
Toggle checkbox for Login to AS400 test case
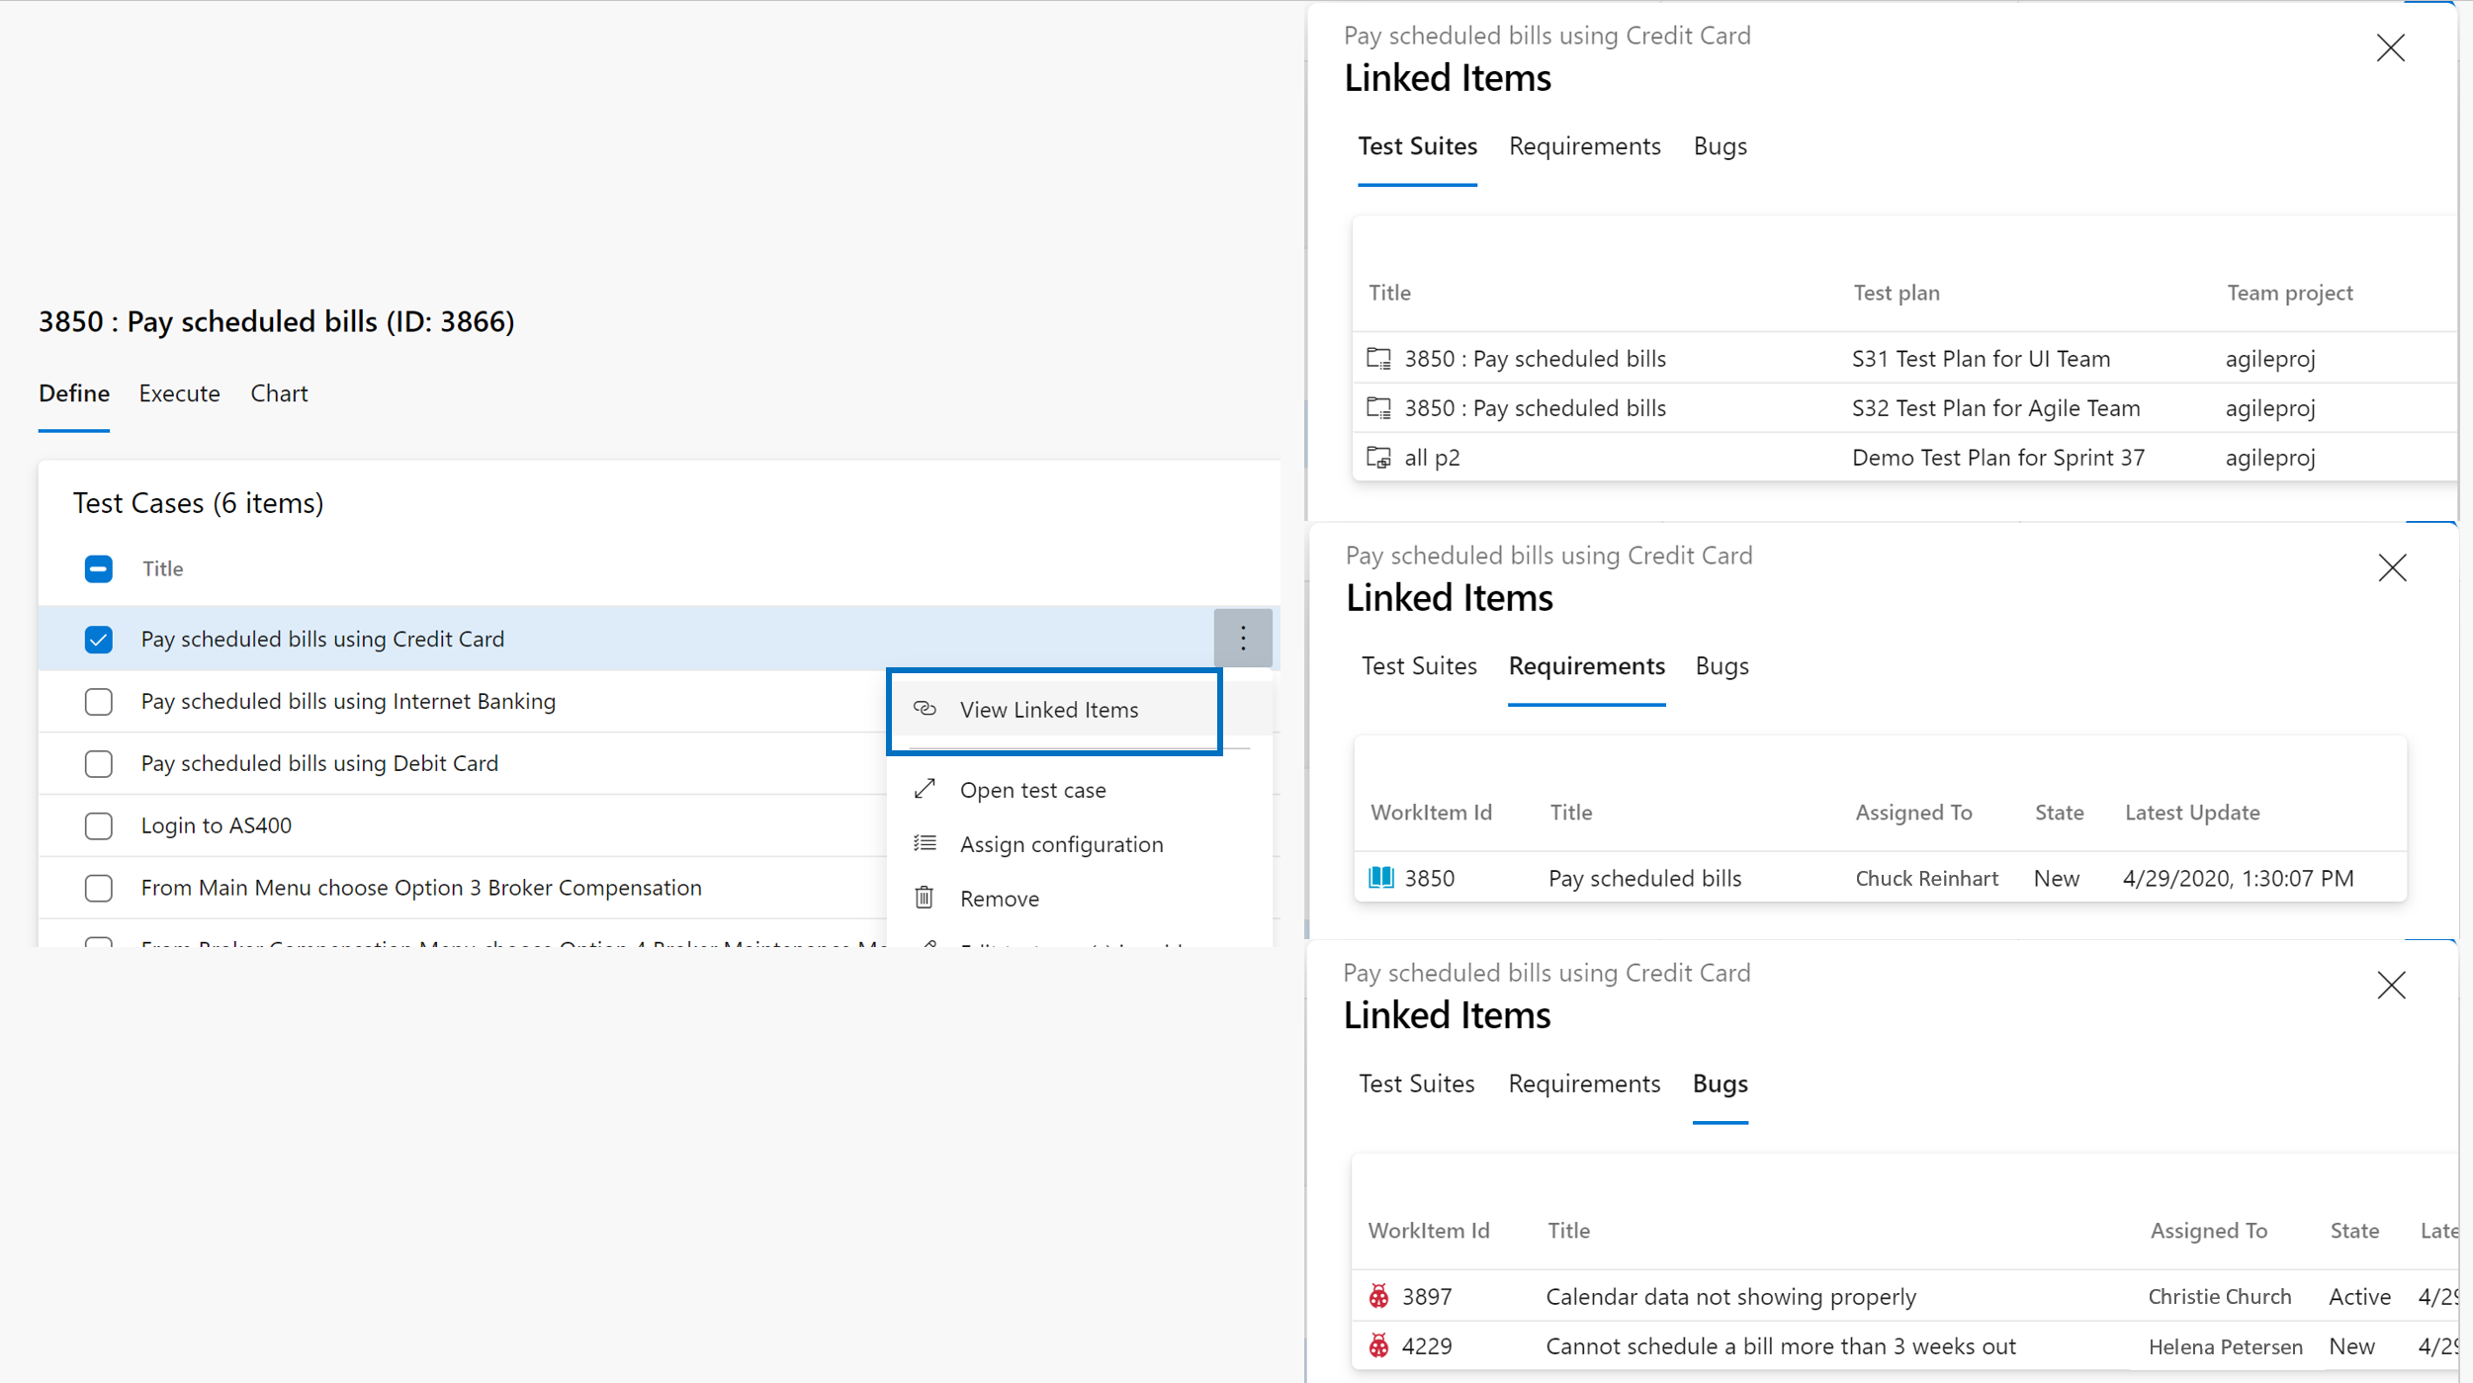pyautogui.click(x=97, y=824)
